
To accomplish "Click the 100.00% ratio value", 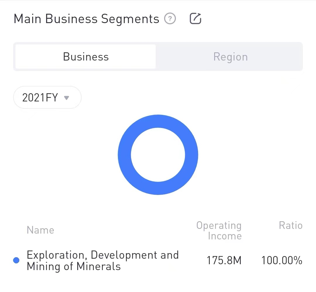I will point(281,260).
